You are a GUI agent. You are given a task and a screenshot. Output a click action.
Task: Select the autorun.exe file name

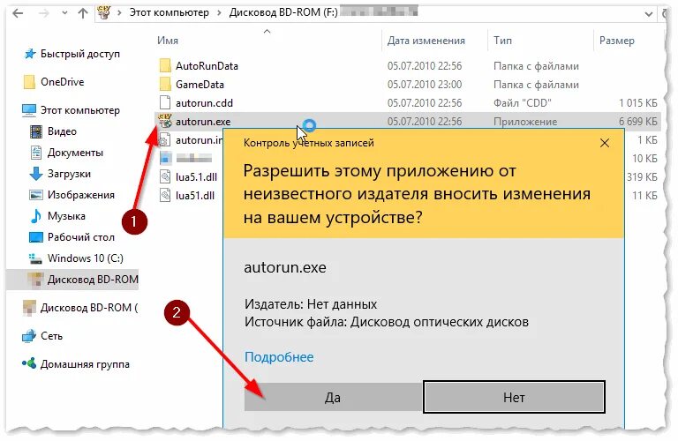click(x=203, y=122)
